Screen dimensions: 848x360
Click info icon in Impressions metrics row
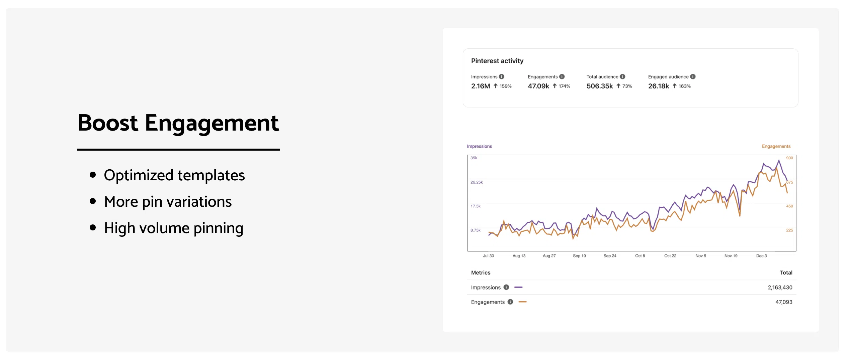pos(506,287)
